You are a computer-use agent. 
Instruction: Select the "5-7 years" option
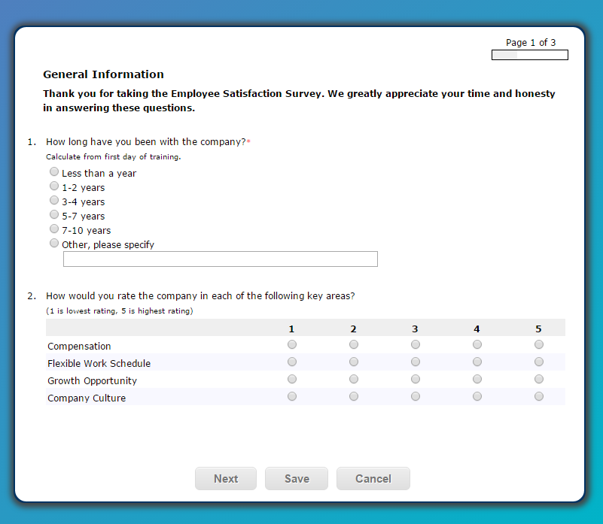53,214
